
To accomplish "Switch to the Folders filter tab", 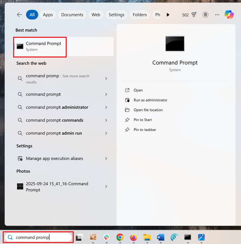I will click(x=140, y=14).
